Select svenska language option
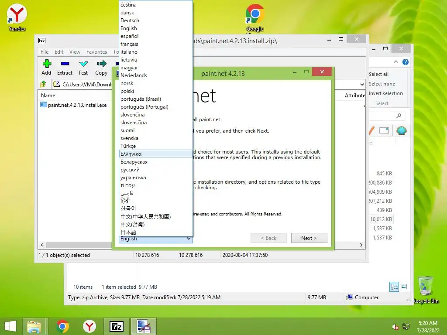 coord(156,138)
